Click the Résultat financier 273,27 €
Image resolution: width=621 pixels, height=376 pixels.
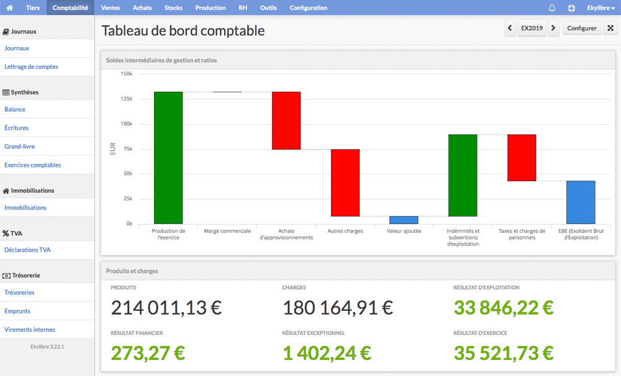point(148,353)
